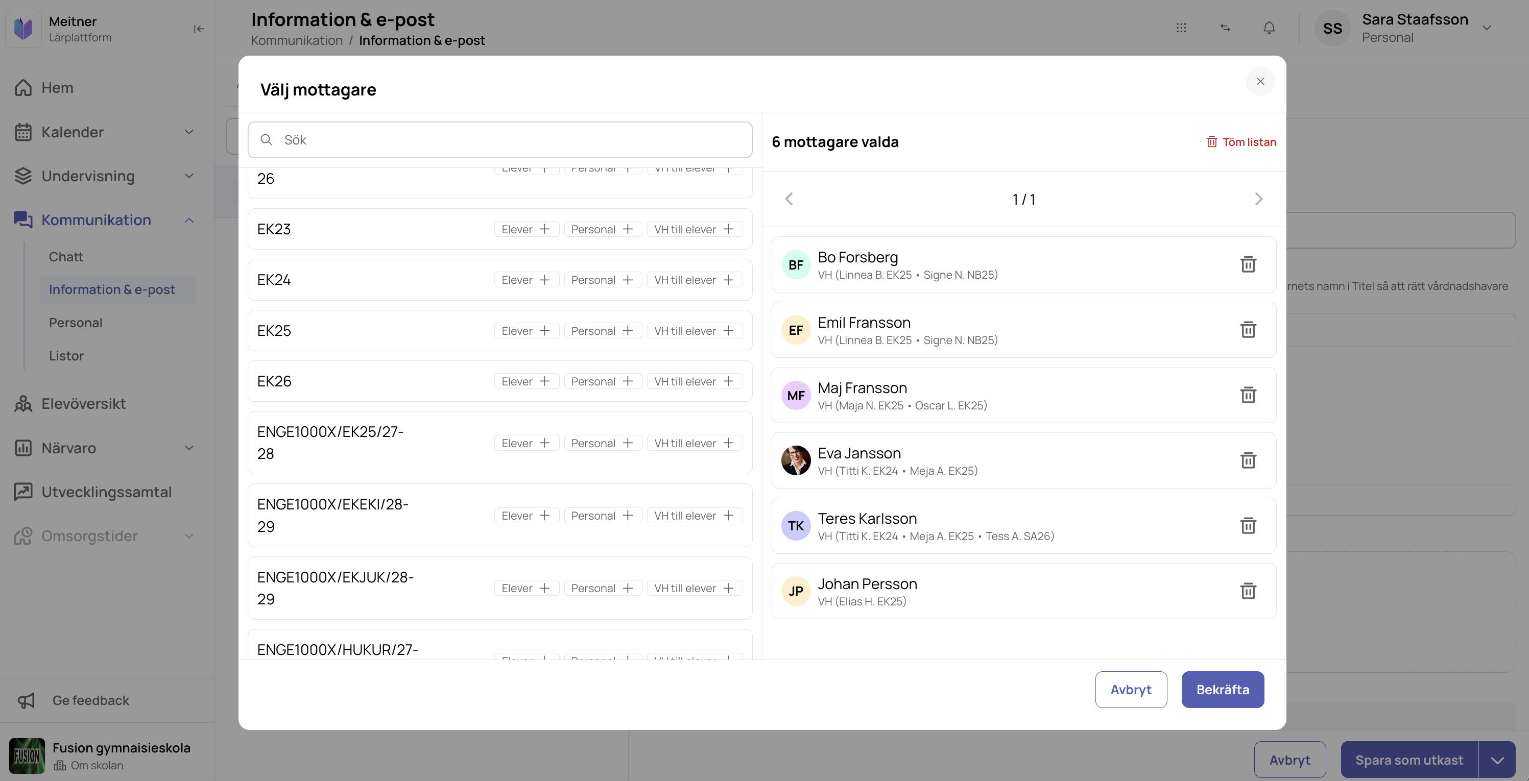Viewport: 1529px width, 781px height.
Task: Add VH till elever for ENGE1000X/EK25/27-28
Action: (x=695, y=443)
